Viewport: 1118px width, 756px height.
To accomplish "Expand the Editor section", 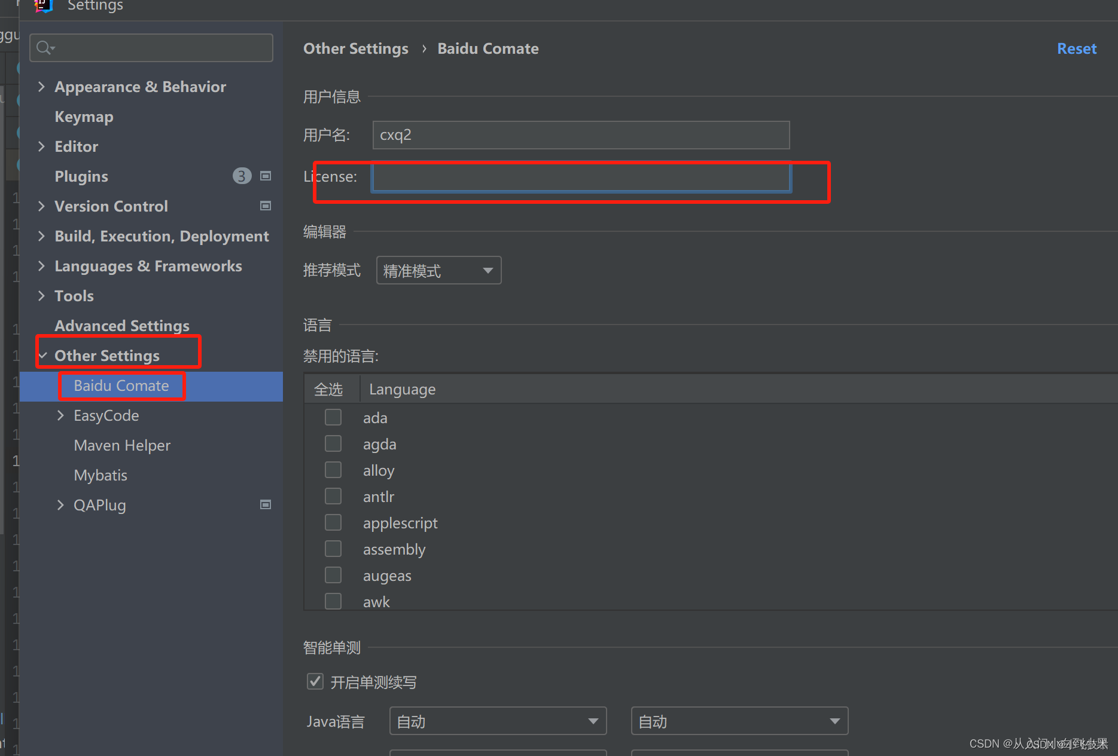I will 41,146.
